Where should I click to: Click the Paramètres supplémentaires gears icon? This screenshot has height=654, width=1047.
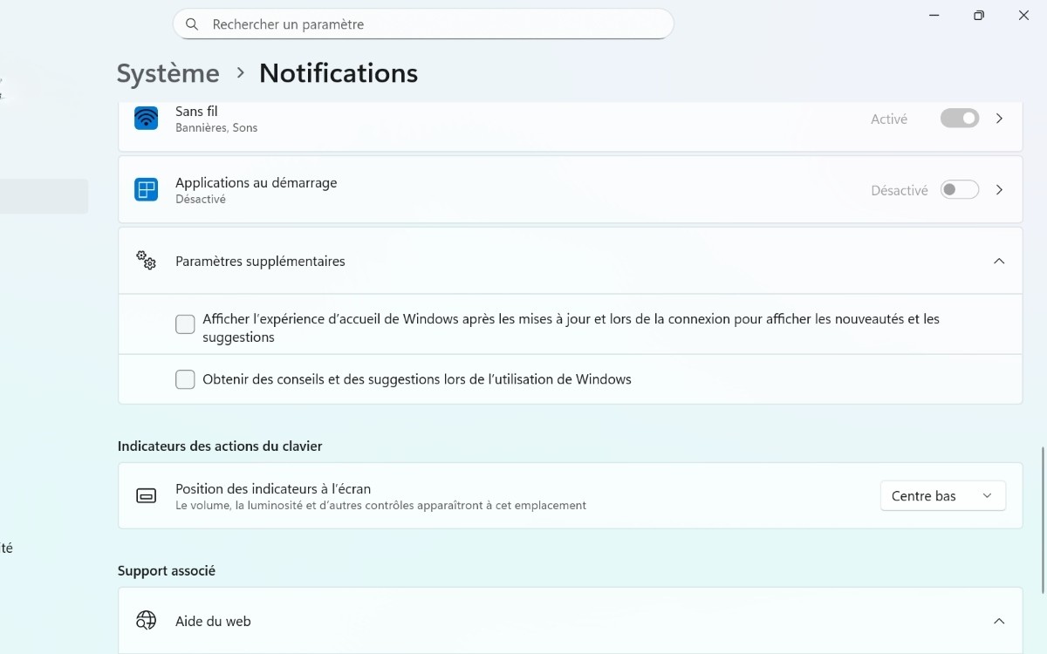coord(145,261)
